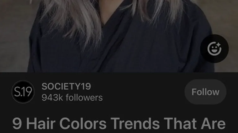Click the Hair Colors text in heading

click(x=67, y=124)
